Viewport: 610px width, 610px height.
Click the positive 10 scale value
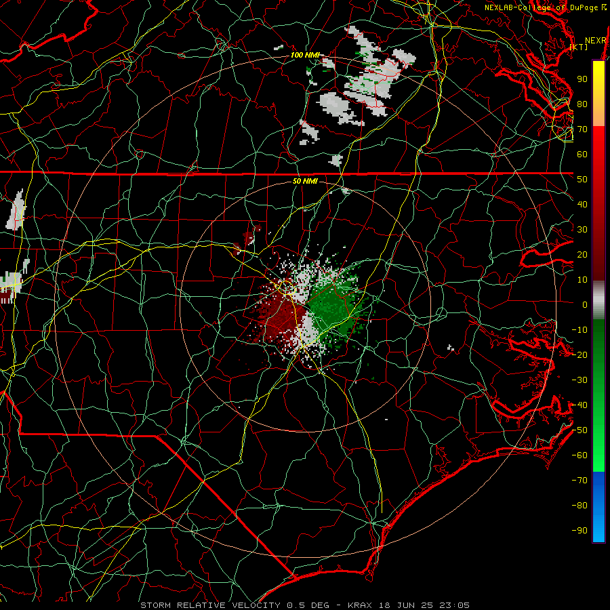[582, 280]
